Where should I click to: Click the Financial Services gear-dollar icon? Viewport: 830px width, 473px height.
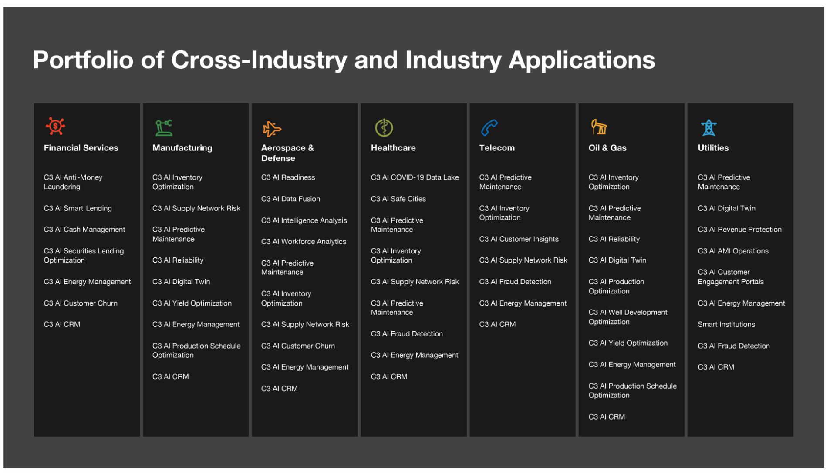point(55,126)
